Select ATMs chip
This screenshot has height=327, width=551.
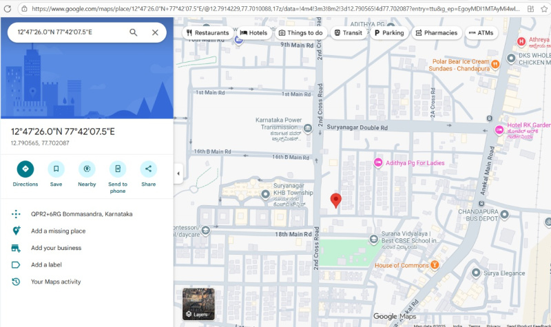click(x=481, y=32)
